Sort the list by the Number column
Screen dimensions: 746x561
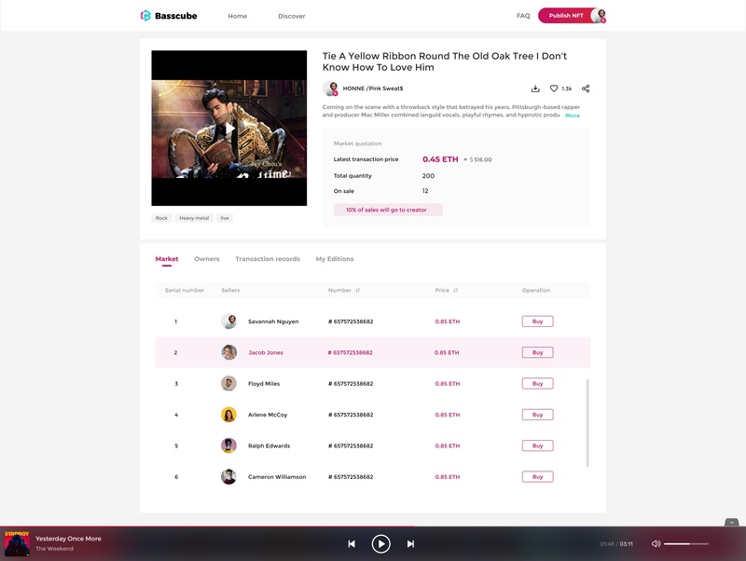358,290
